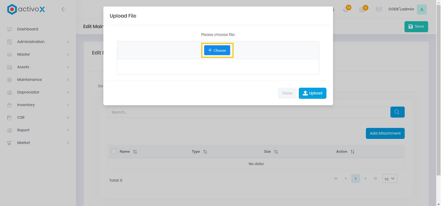This screenshot has width=441, height=206.
Task: Open the Report menu item
Action: 23,130
